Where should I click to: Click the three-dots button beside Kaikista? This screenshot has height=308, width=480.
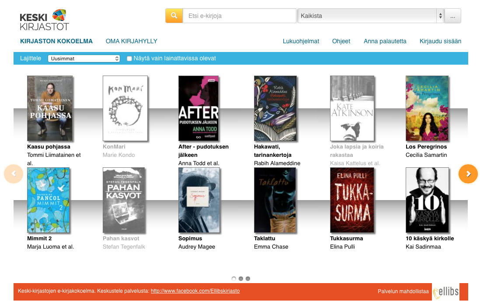coord(452,16)
